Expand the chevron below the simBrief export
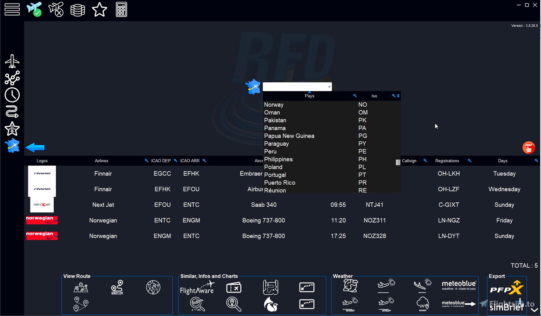This screenshot has width=541, height=316. pyautogui.click(x=534, y=309)
